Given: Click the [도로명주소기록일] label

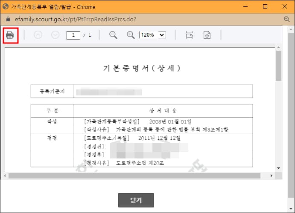Looking at the screenshot, I should [x=107, y=138].
